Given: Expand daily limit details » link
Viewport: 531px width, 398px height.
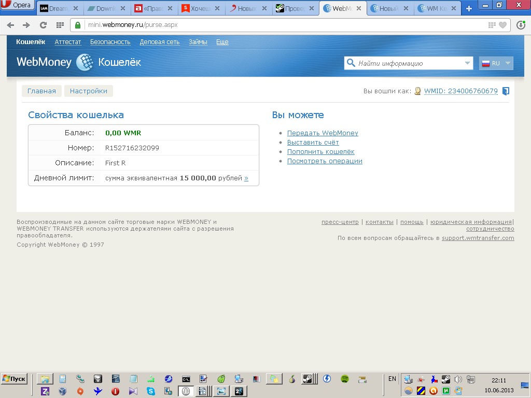Looking at the screenshot, I should click(246, 178).
